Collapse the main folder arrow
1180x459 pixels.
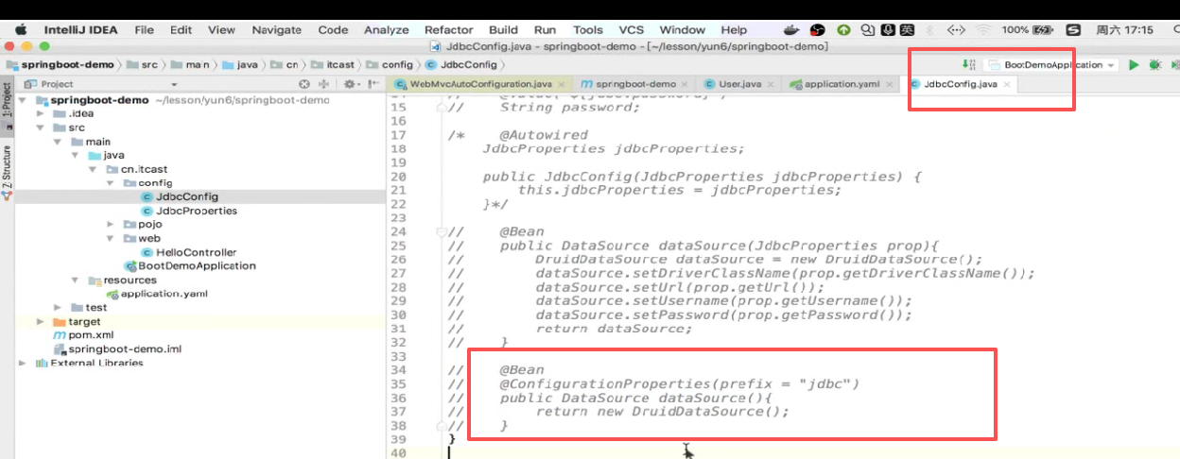(59, 142)
